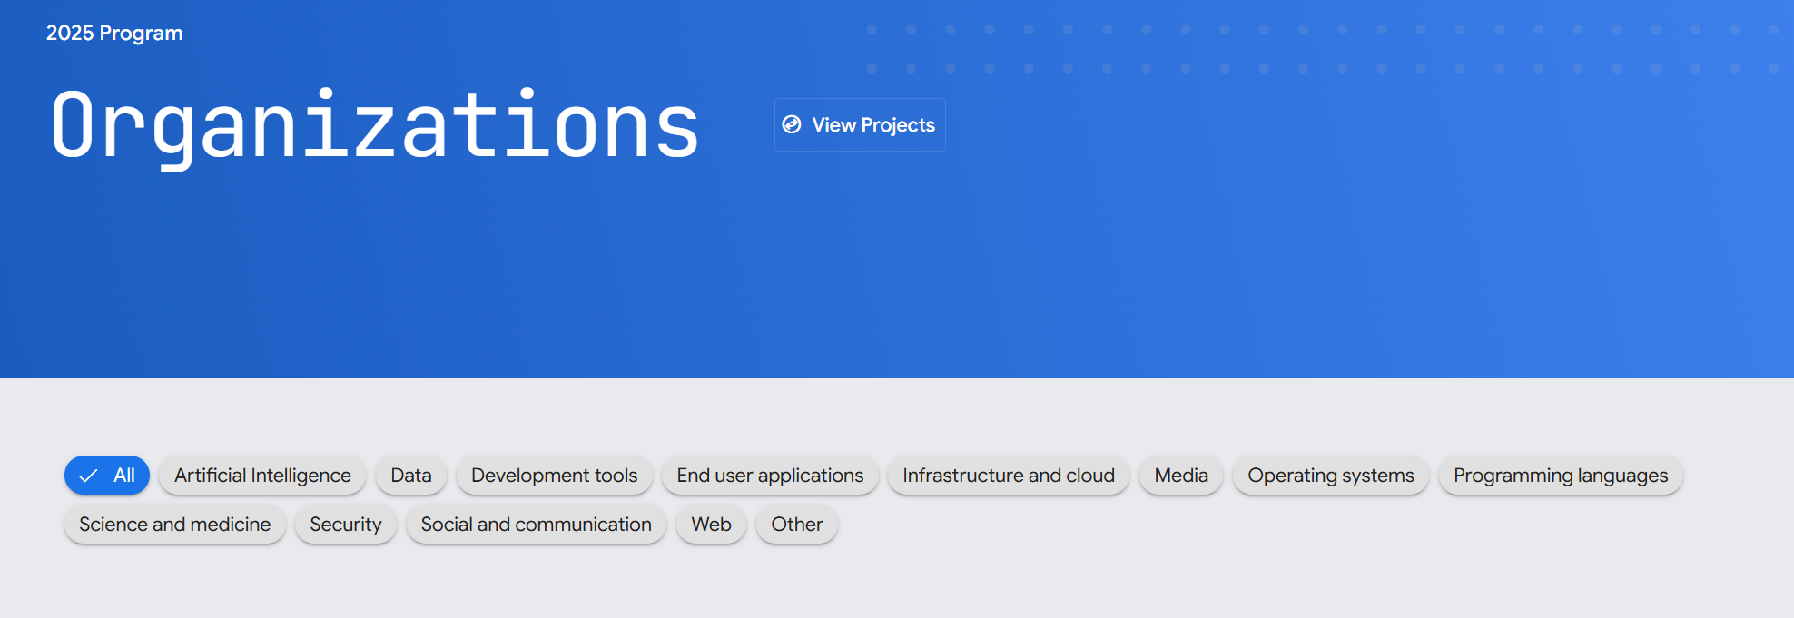Viewport: 1794px width, 618px height.
Task: Choose the Infrastructure and cloud chip
Action: pyautogui.click(x=1008, y=476)
